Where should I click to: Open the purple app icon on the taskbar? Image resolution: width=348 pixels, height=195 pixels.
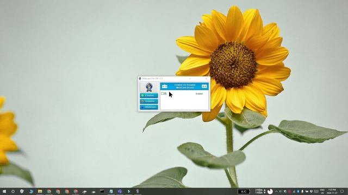120,191
